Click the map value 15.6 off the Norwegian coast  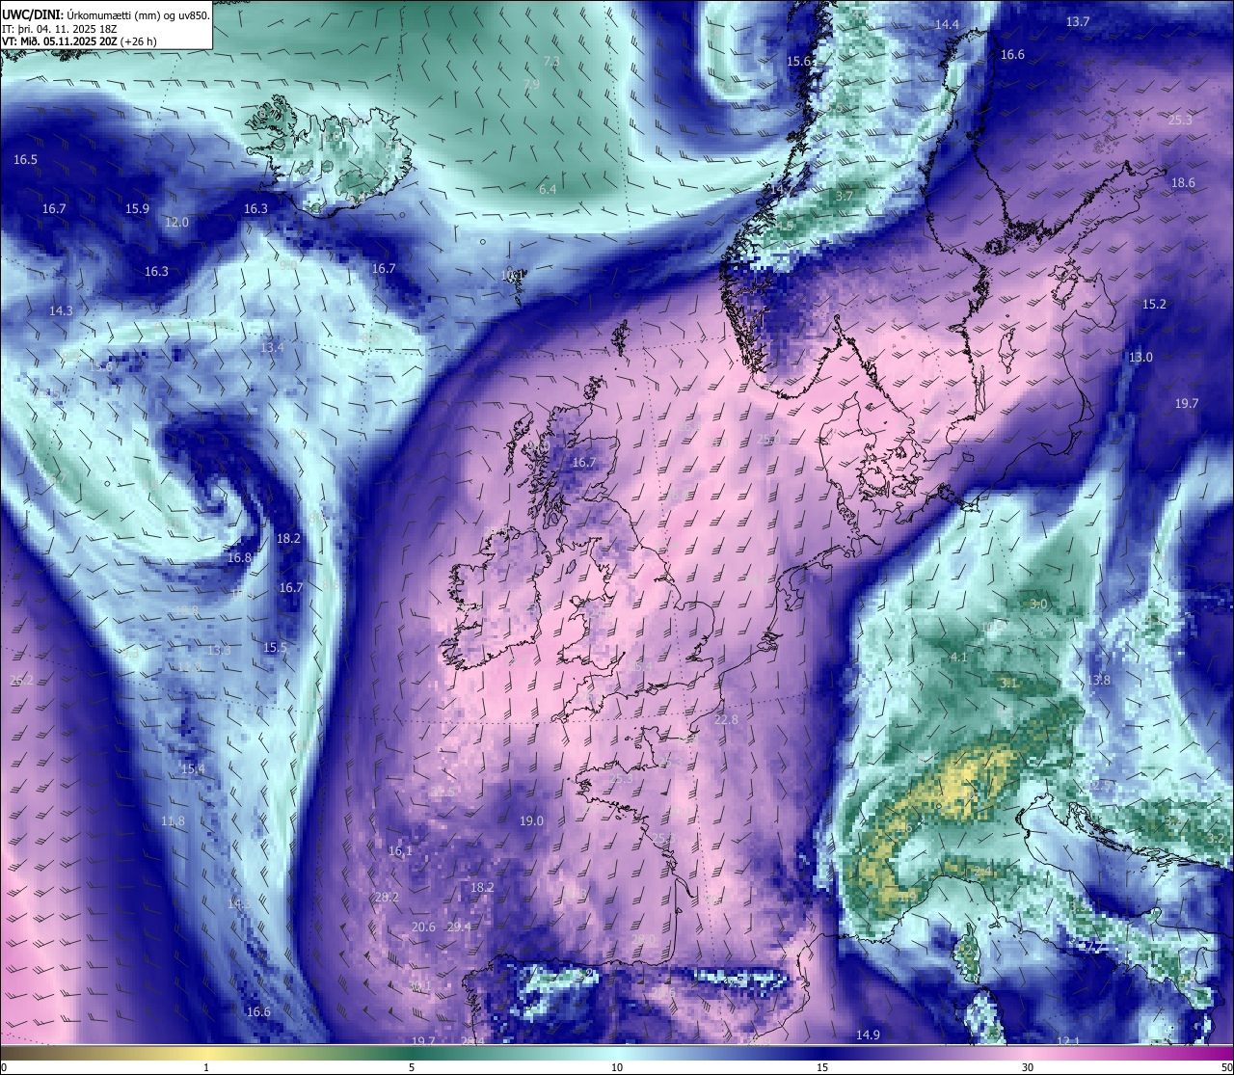799,61
